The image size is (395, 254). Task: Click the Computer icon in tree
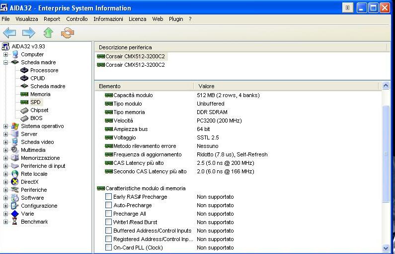[x=15, y=54]
